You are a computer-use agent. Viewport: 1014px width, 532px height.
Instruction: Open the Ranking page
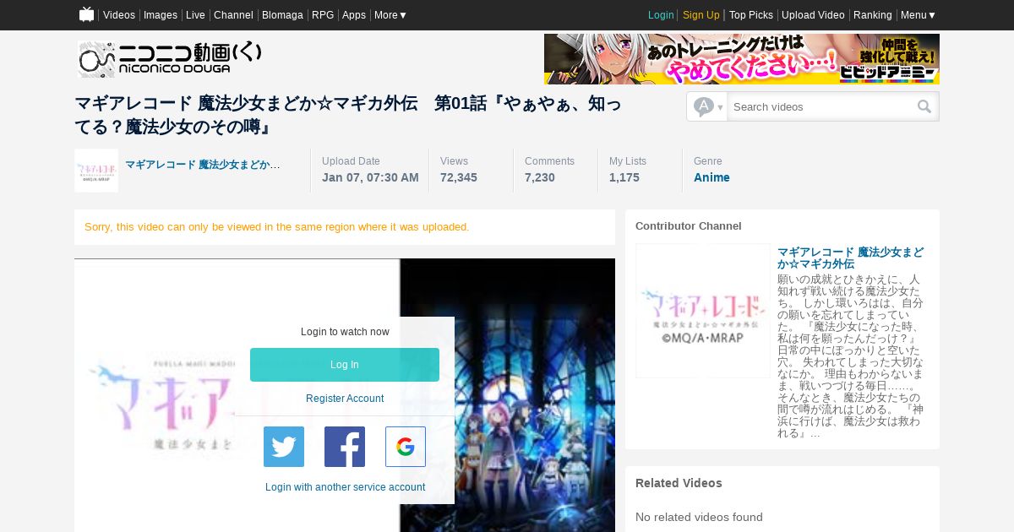[873, 15]
